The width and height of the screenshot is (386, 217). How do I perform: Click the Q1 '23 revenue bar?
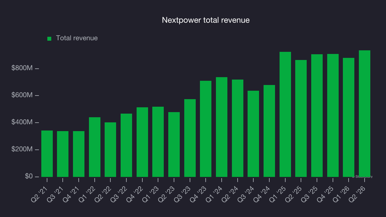158,142
